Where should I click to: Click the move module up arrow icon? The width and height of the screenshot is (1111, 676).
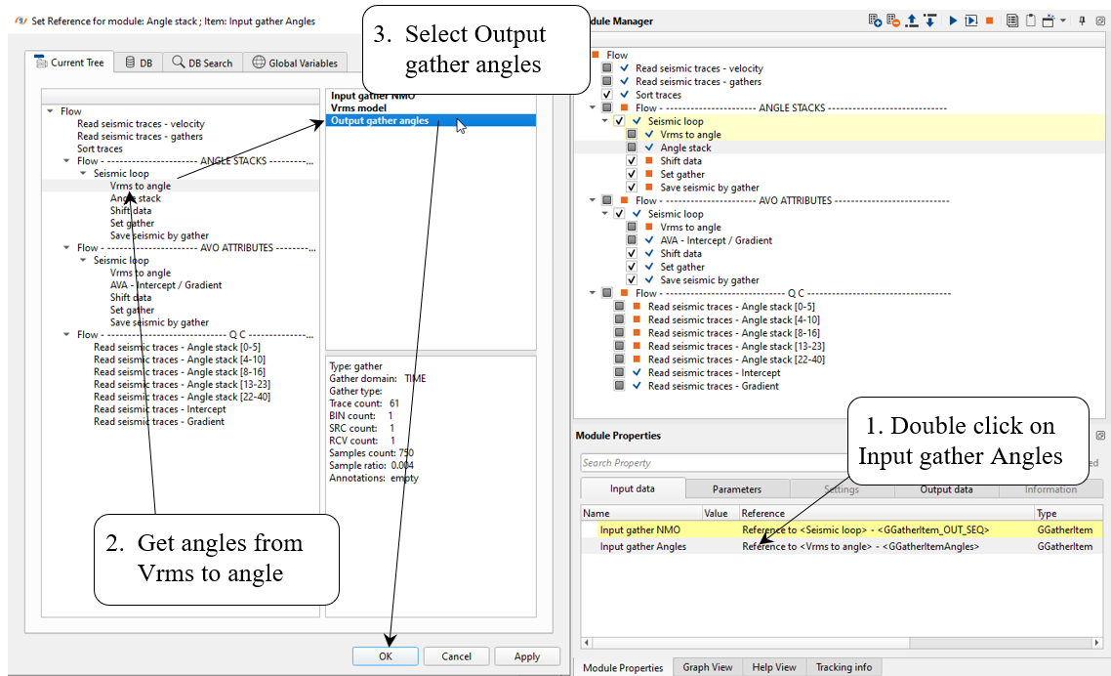[912, 21]
